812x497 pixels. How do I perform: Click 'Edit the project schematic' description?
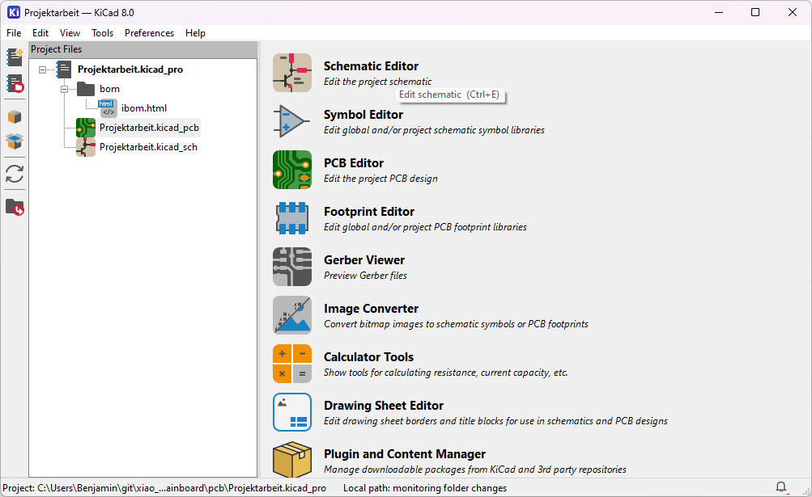click(x=377, y=82)
